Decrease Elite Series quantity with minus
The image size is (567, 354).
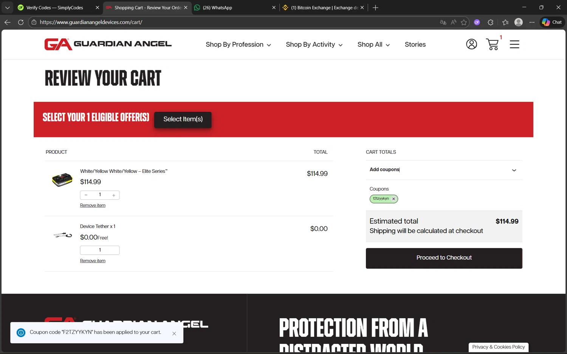pos(86,195)
